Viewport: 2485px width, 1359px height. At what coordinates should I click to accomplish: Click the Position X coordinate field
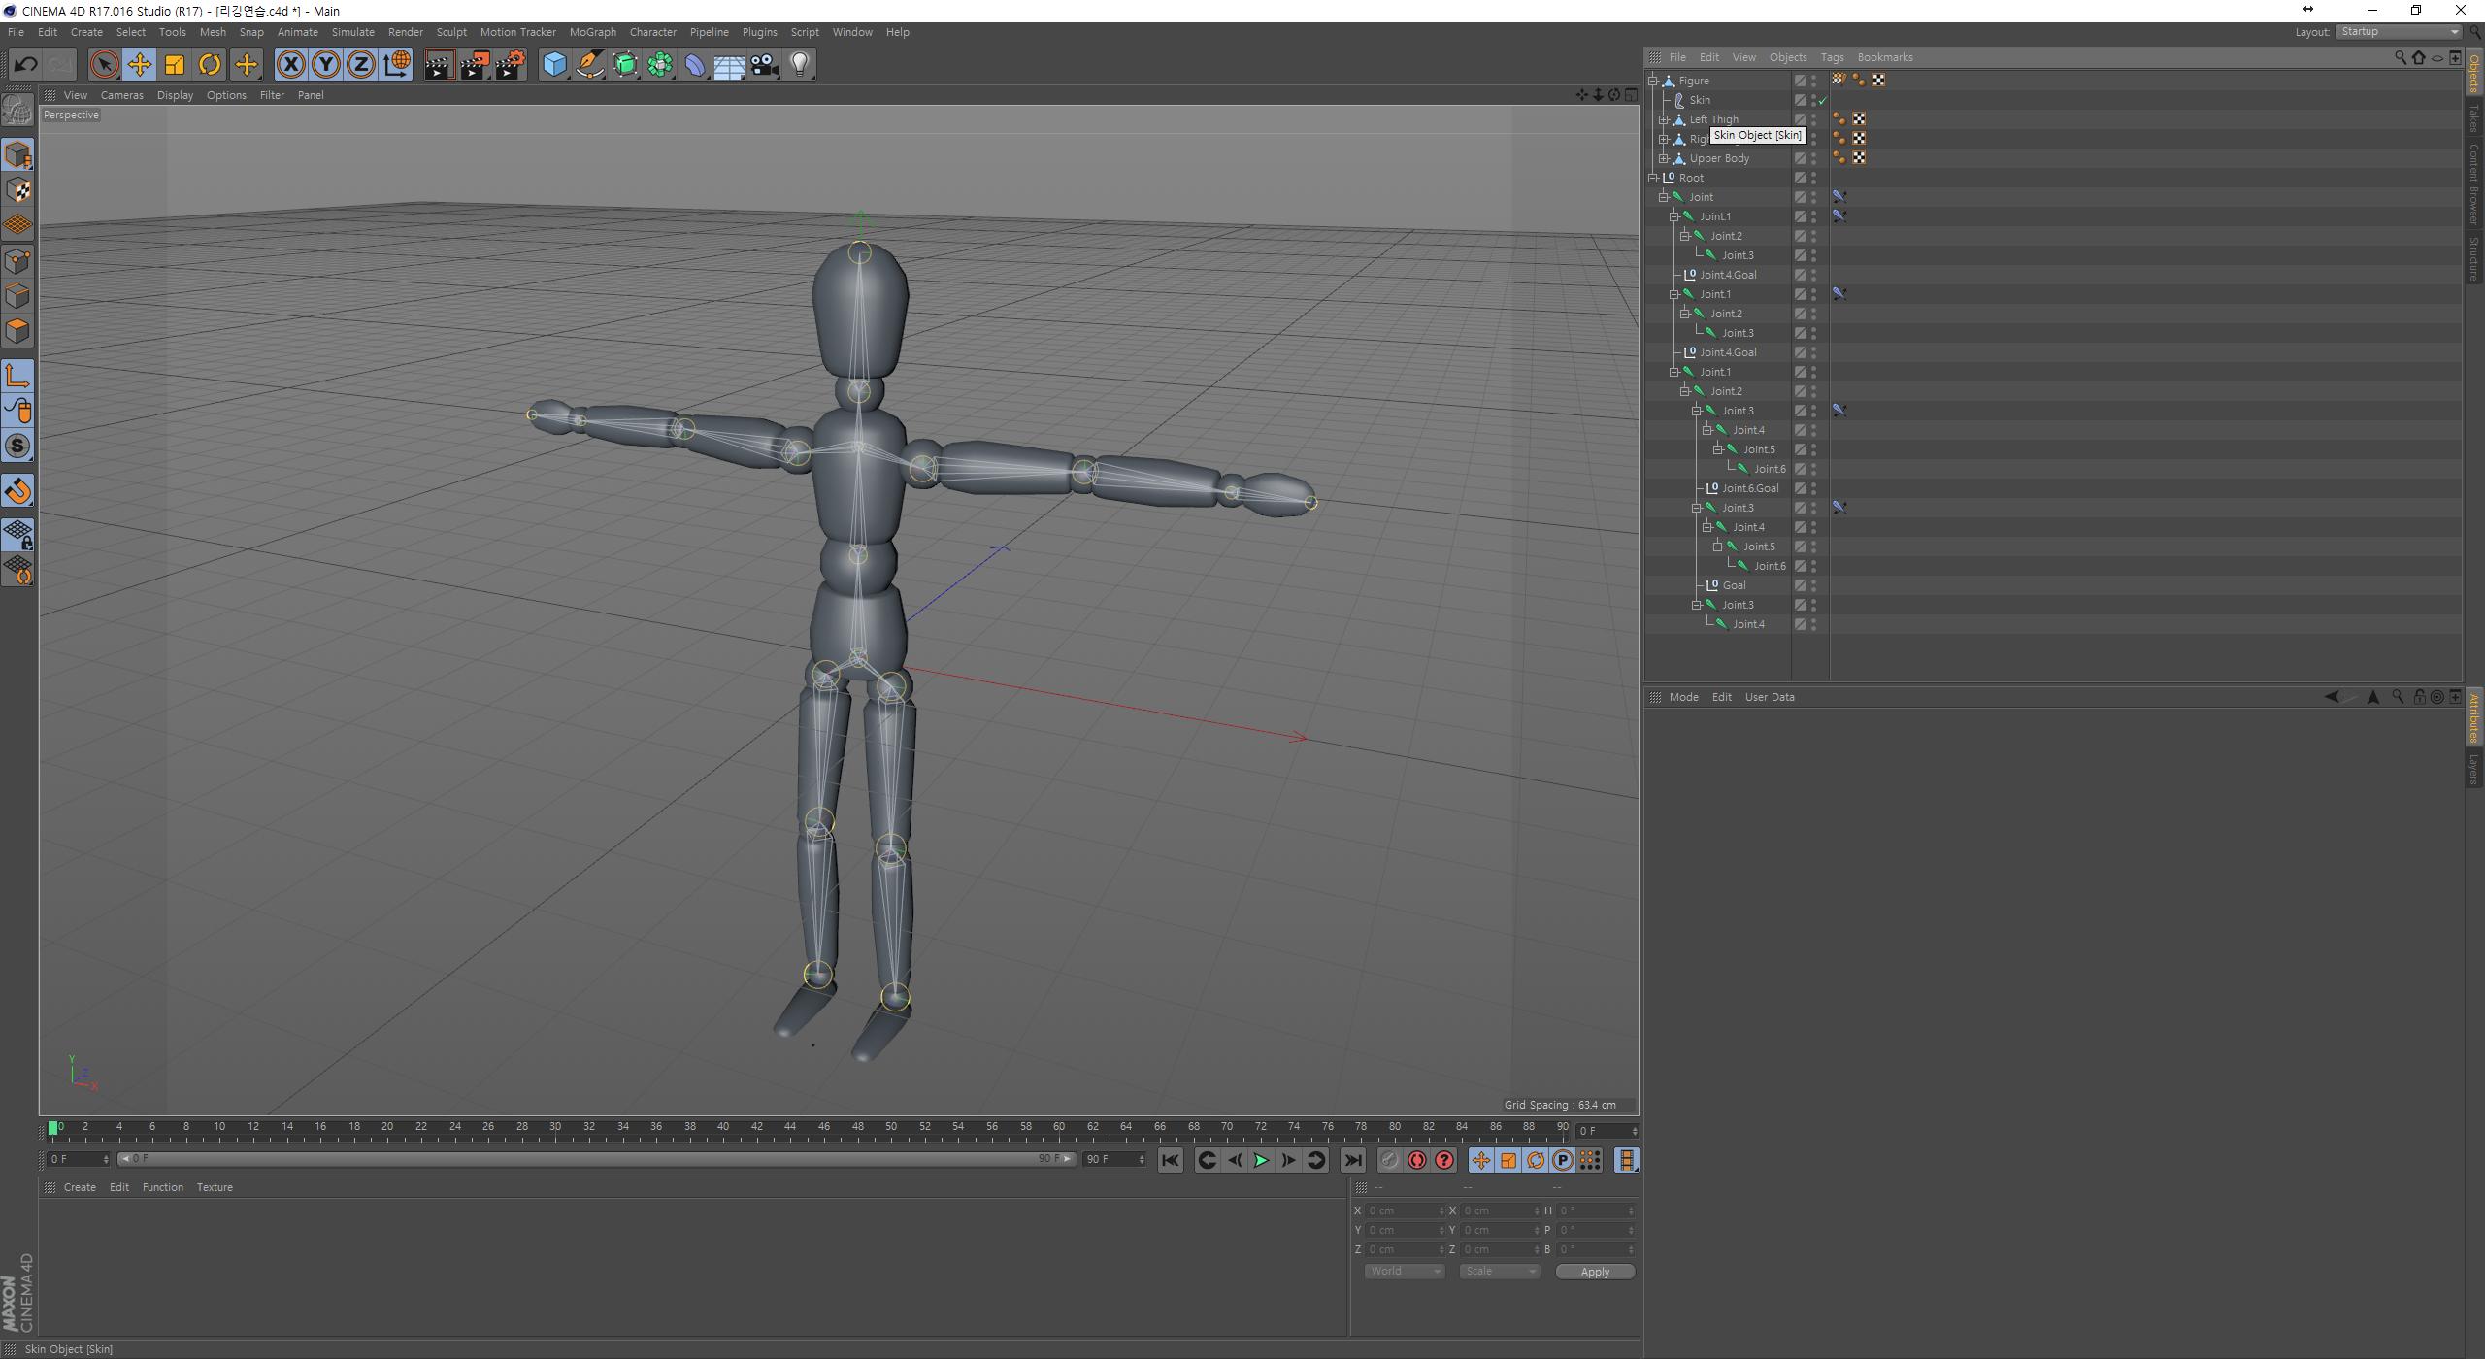(1404, 1210)
